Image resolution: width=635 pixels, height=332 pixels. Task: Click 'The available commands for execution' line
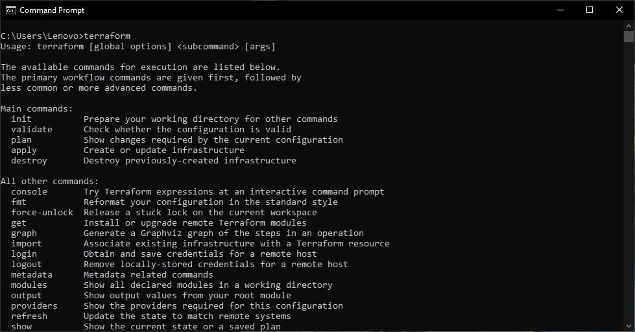tap(141, 67)
